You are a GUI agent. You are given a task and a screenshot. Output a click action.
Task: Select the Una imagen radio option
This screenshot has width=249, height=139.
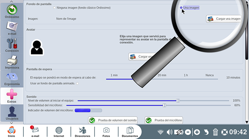tap(181, 8)
